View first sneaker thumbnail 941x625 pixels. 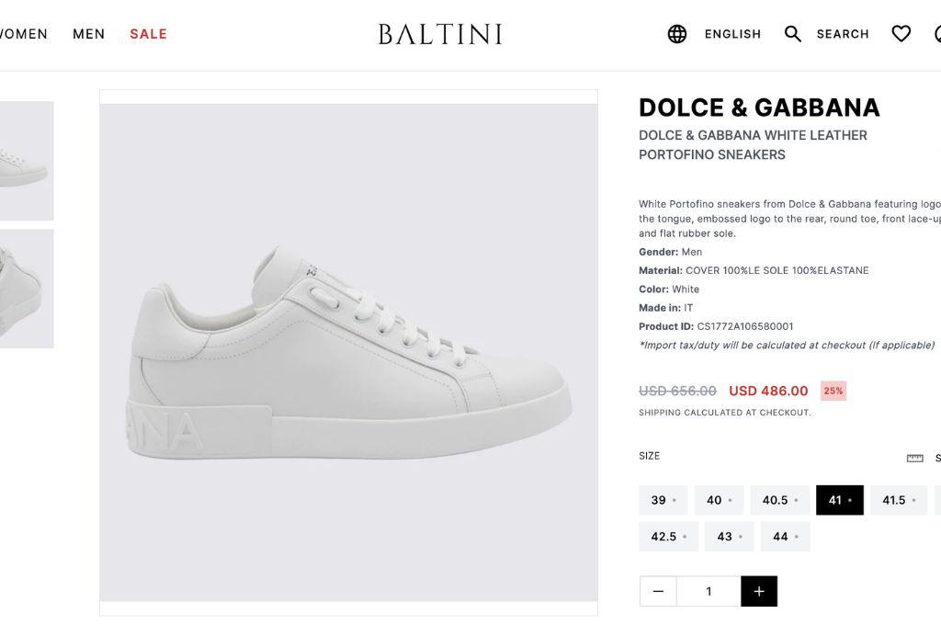click(x=26, y=161)
